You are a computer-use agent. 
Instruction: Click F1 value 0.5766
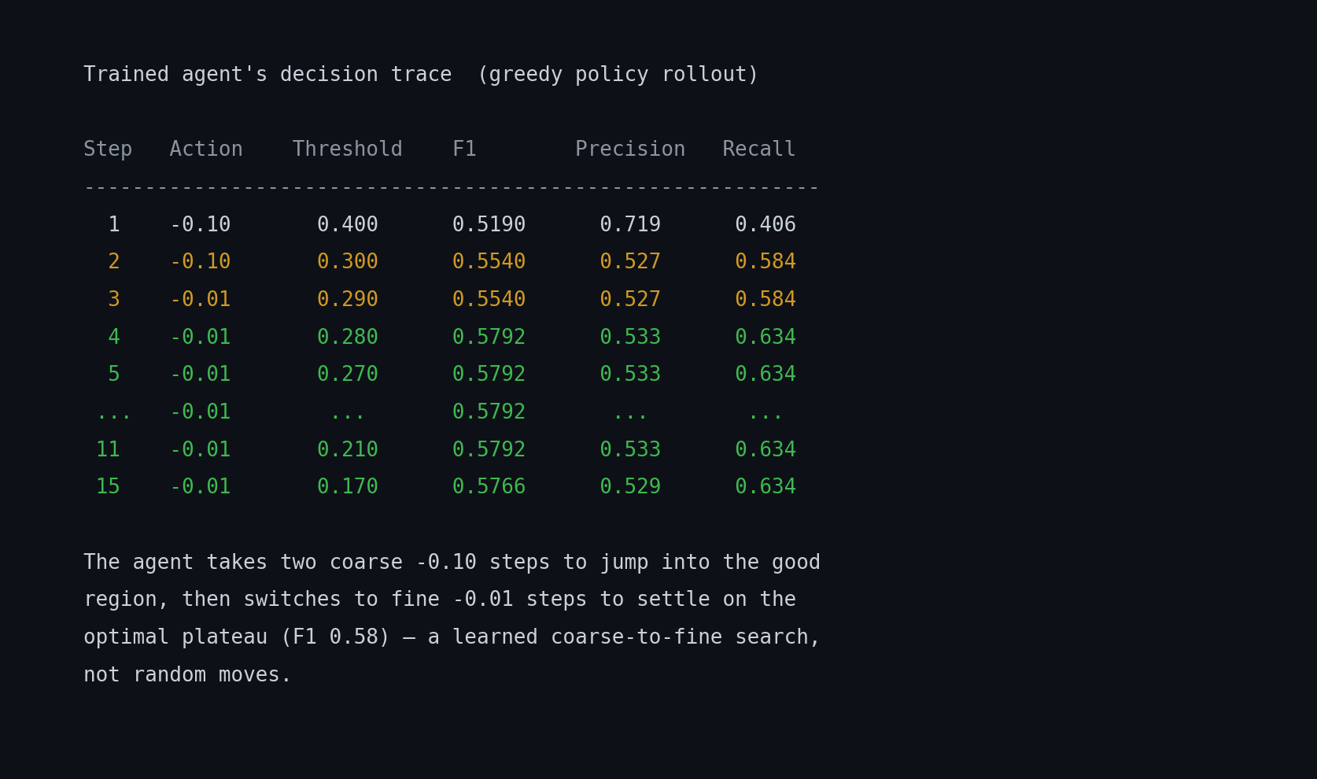click(x=489, y=487)
